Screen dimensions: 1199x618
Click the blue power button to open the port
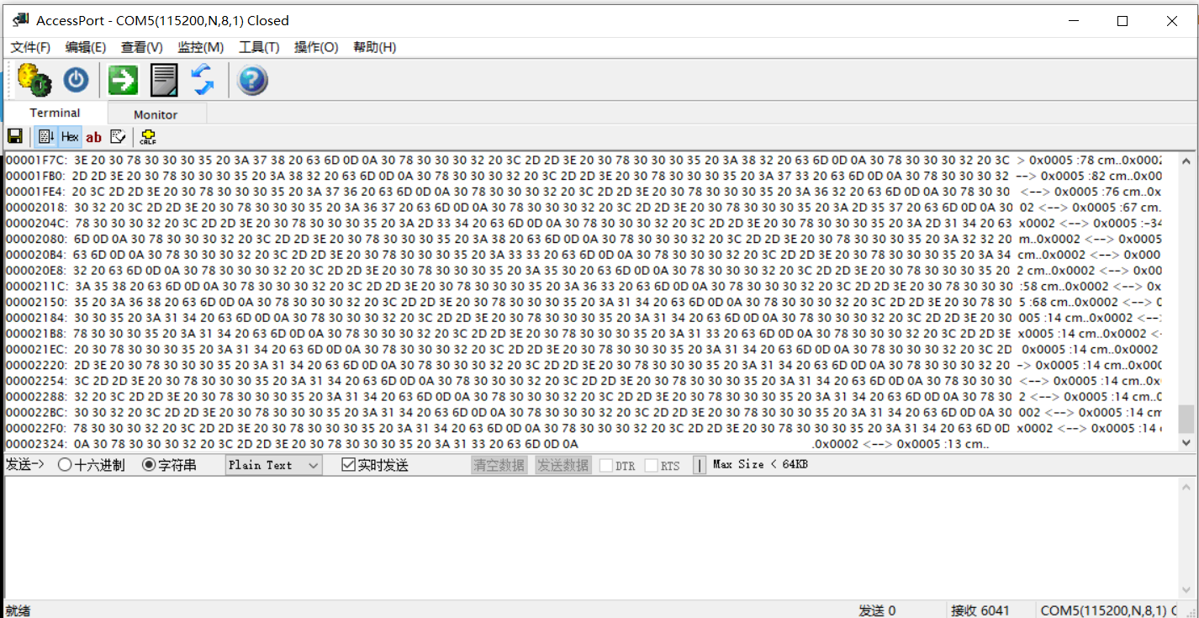(x=77, y=81)
